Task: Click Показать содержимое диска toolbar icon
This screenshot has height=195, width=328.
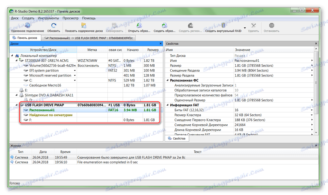Action: (x=84, y=25)
